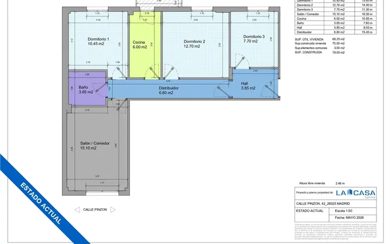
Task: Click the 3.65 m2 area in the purple room
Action: click(x=86, y=92)
